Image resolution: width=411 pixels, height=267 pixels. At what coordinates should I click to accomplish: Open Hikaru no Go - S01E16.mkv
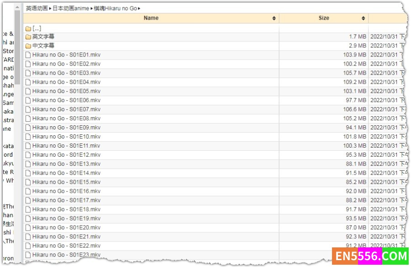(x=66, y=191)
